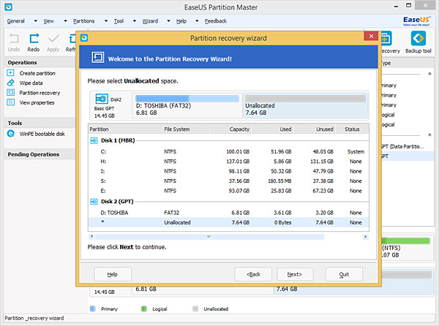The image size is (439, 326).
Task: Click the Disk2 drive icon in wizard
Action: tap(102, 99)
